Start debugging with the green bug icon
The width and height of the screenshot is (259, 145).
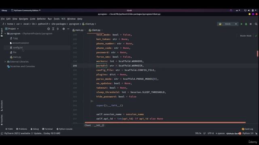click(x=246, y=24)
